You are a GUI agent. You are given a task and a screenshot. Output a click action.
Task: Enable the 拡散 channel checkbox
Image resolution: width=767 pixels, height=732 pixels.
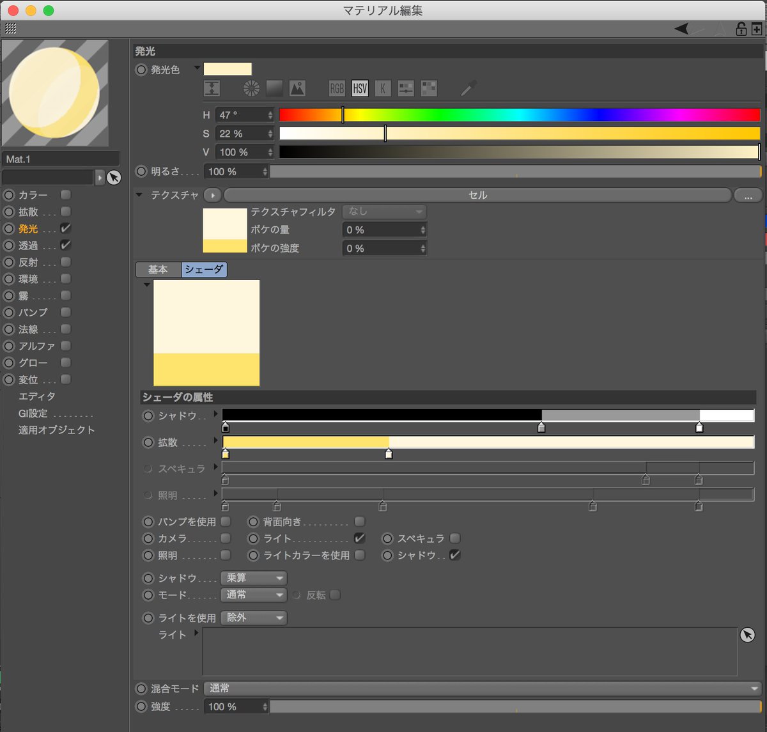[x=65, y=212]
